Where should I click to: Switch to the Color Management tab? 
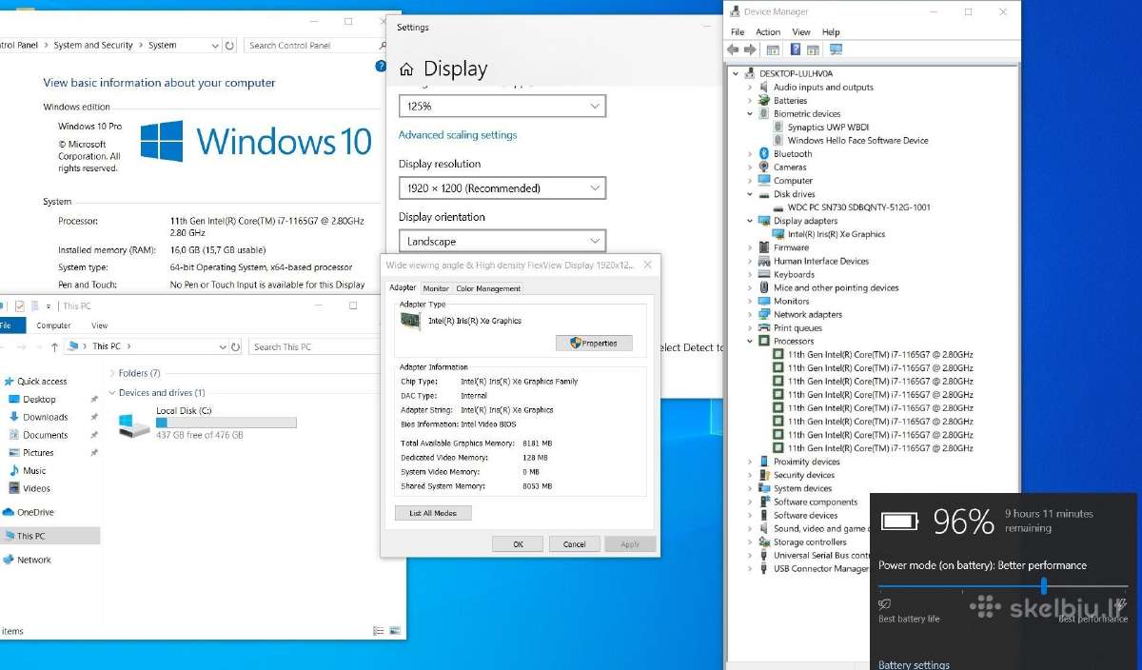(488, 288)
